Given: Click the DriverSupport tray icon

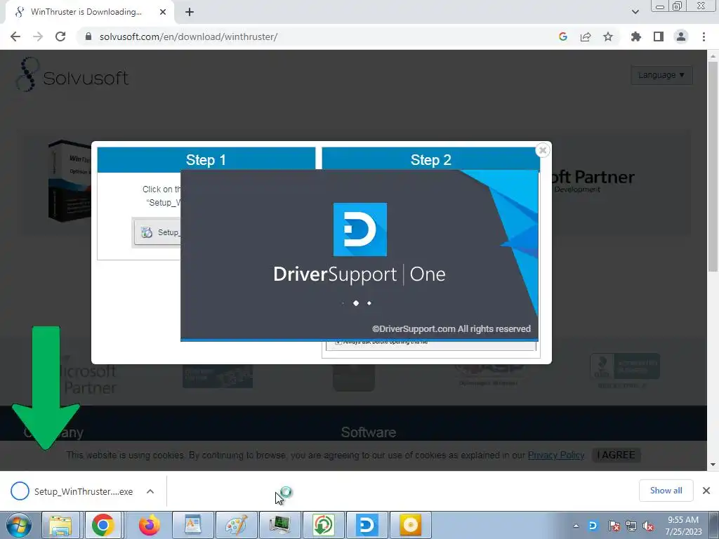Looking at the screenshot, I should [593, 526].
